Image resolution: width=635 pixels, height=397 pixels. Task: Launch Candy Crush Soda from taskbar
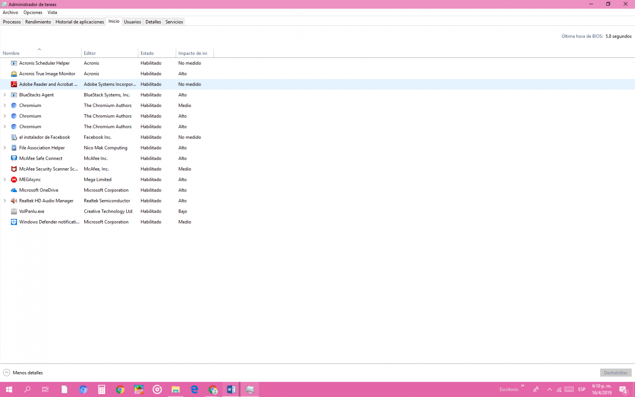tap(139, 389)
